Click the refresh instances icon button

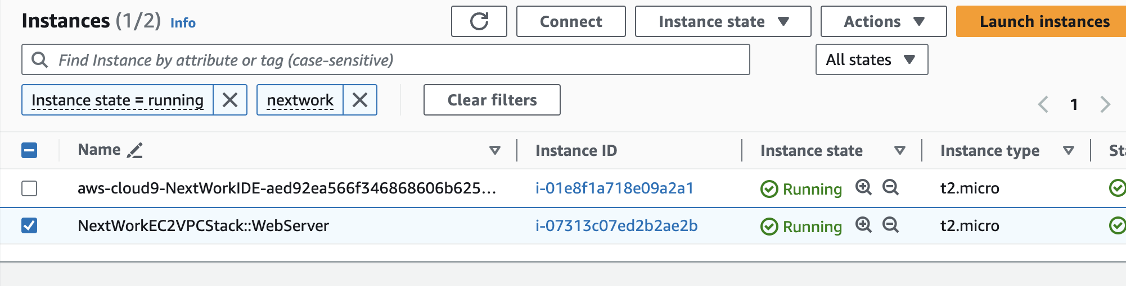point(479,22)
